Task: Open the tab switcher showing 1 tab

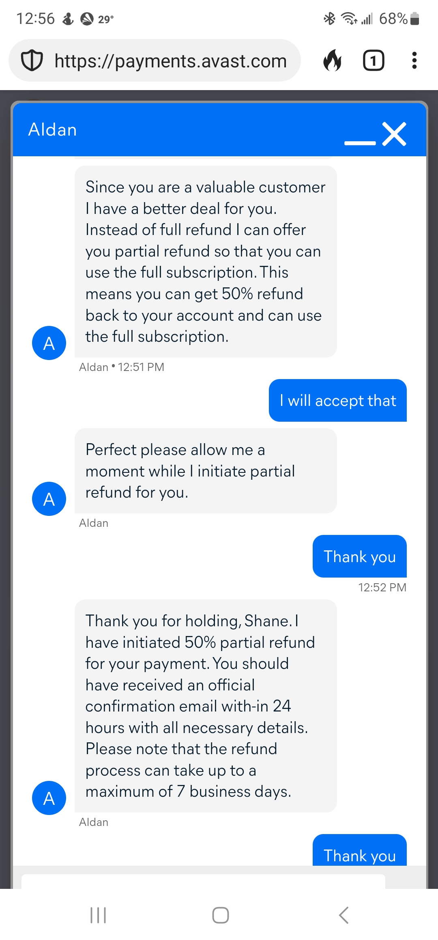Action: click(373, 61)
